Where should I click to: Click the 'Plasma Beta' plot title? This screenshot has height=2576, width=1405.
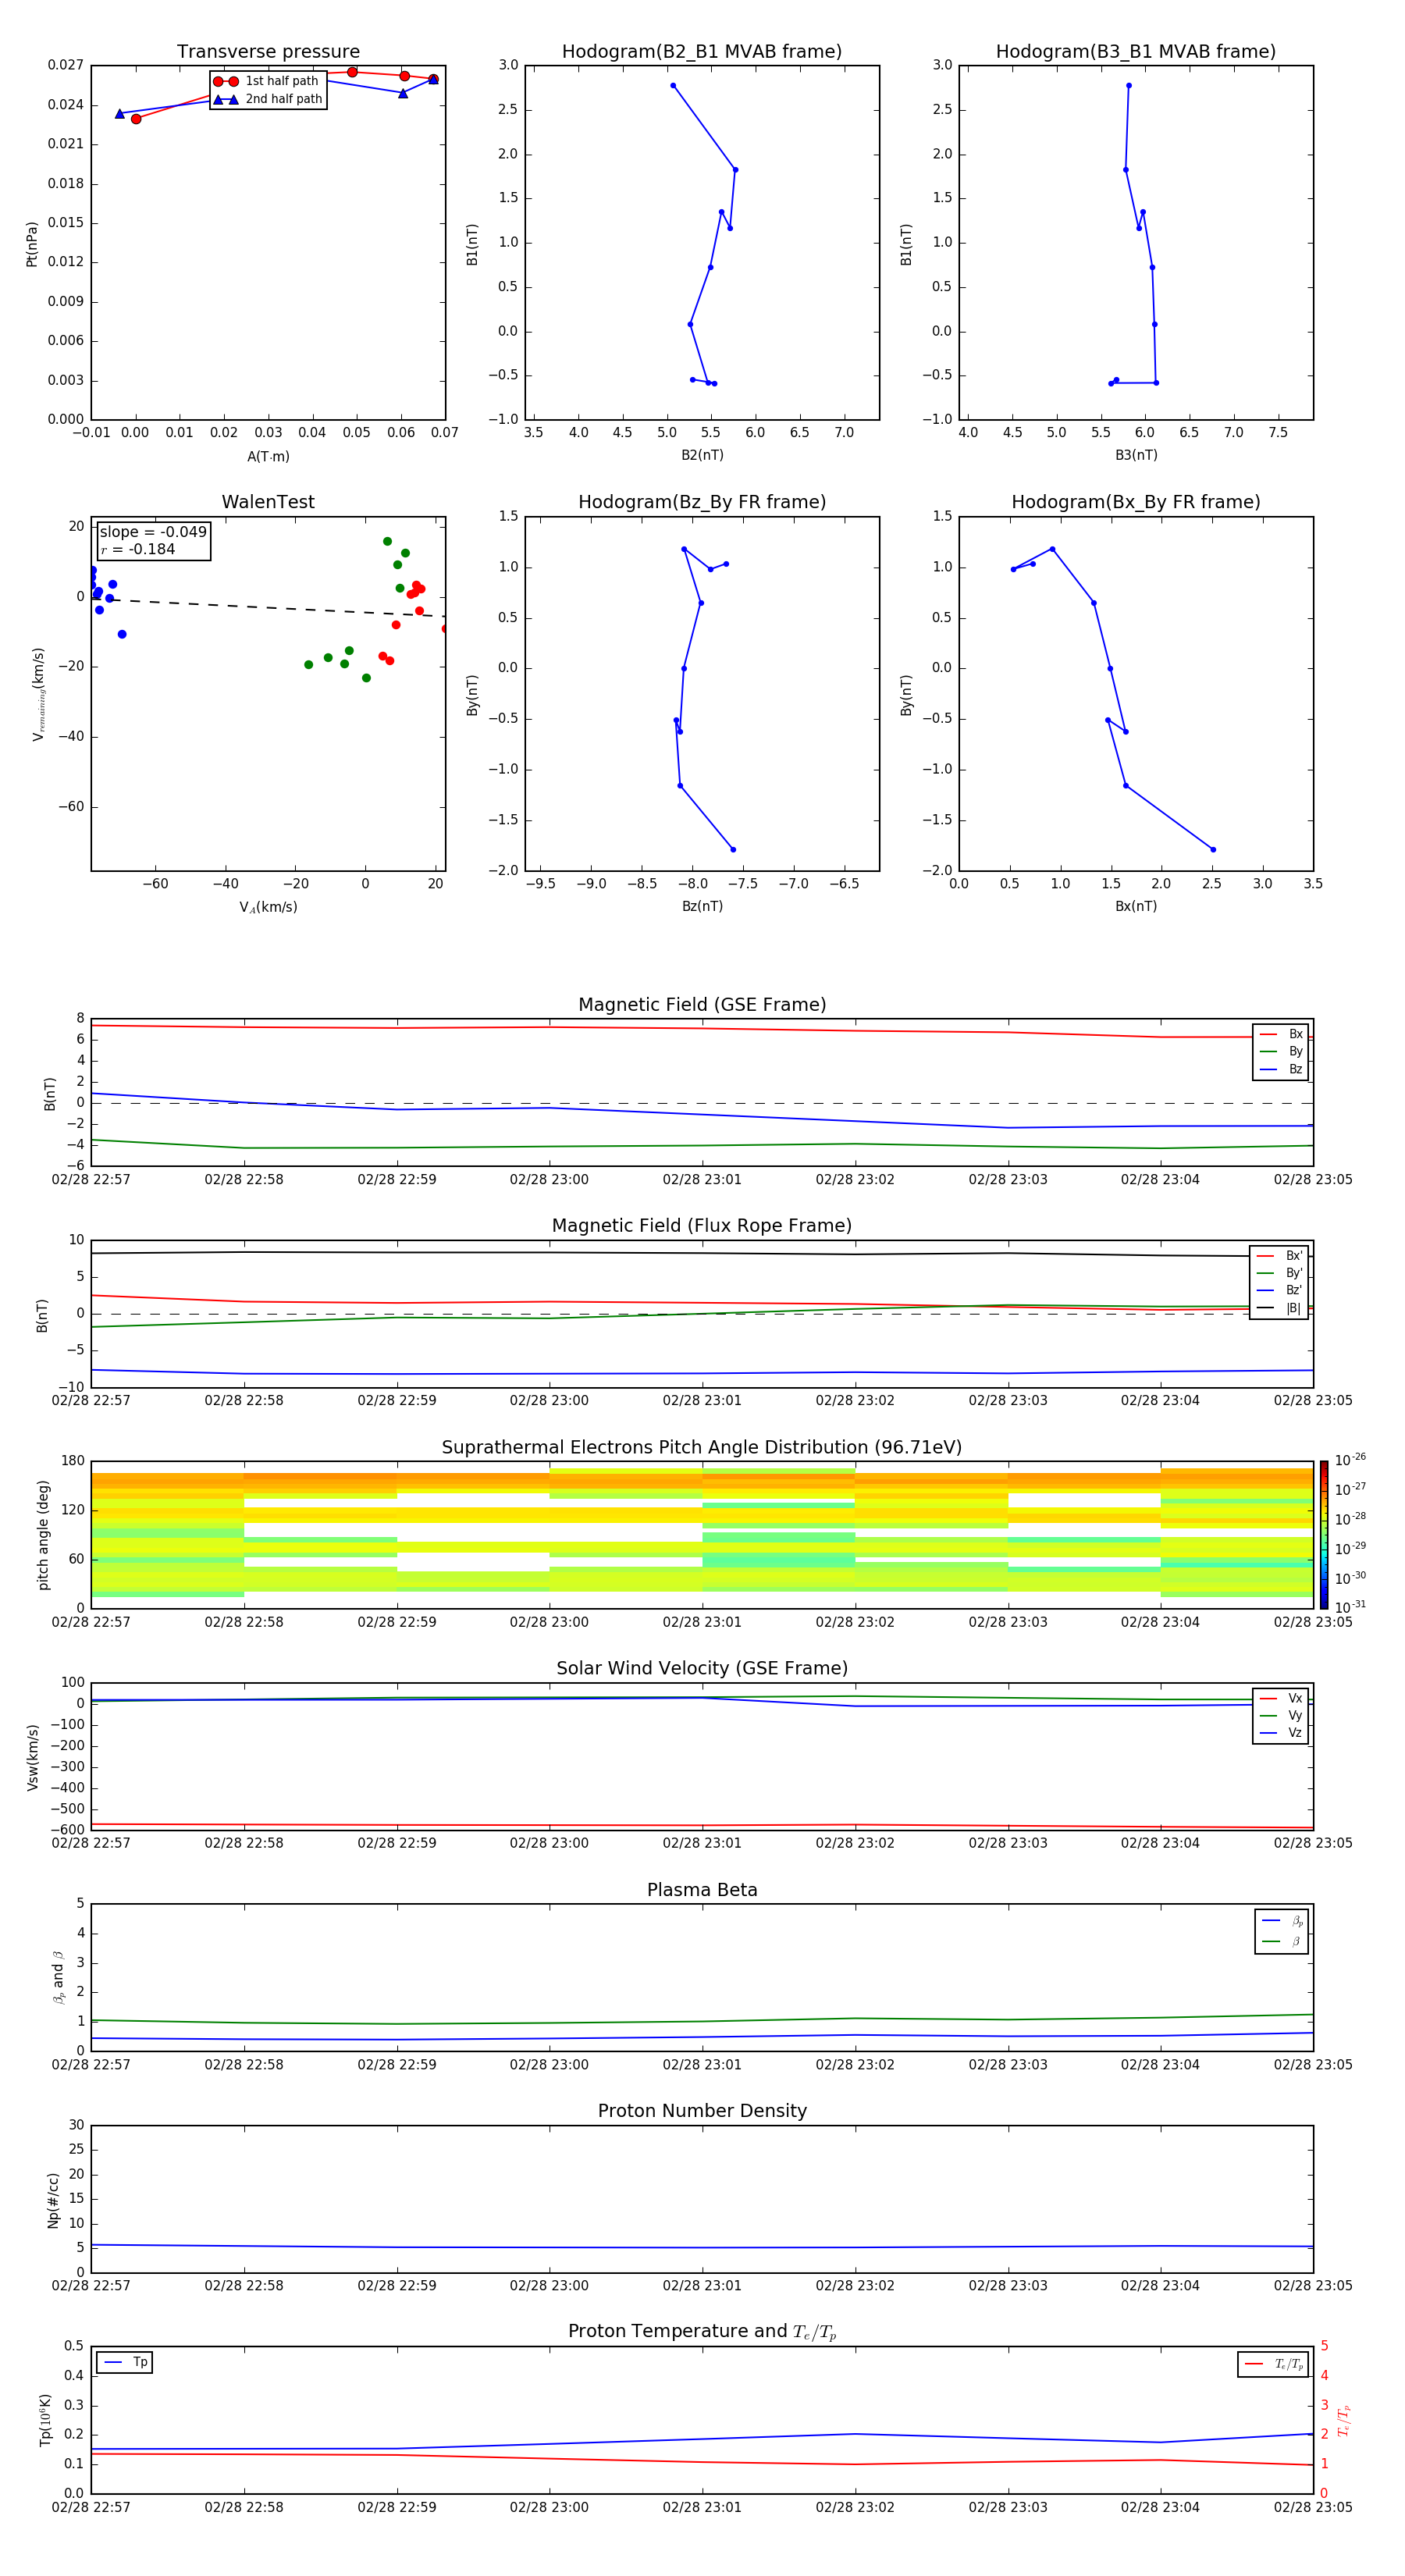(702, 1890)
